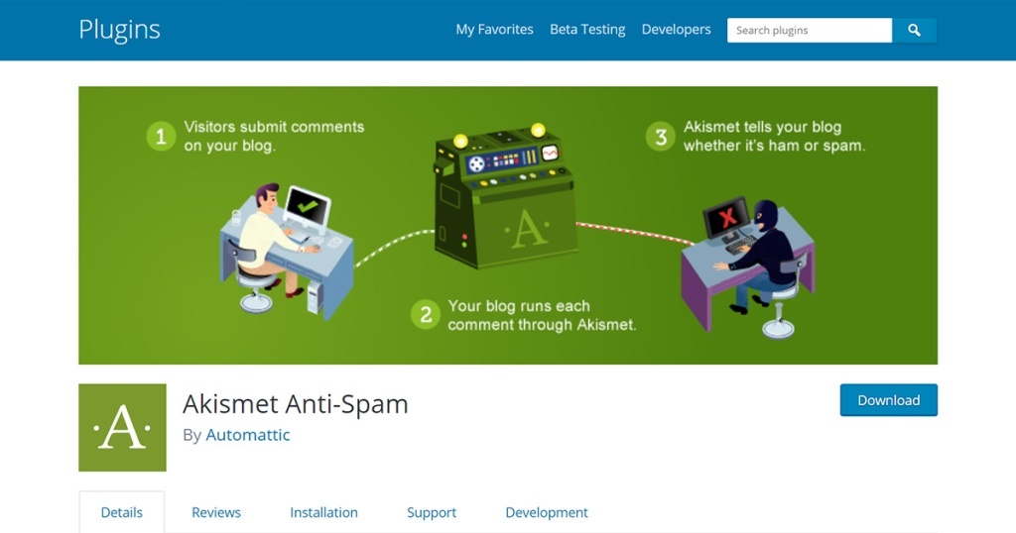Click the Akismet "A" plugin logo
The width and height of the screenshot is (1016, 533).
tap(122, 428)
